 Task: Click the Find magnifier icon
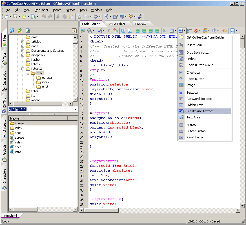pyautogui.click(x=87, y=16)
